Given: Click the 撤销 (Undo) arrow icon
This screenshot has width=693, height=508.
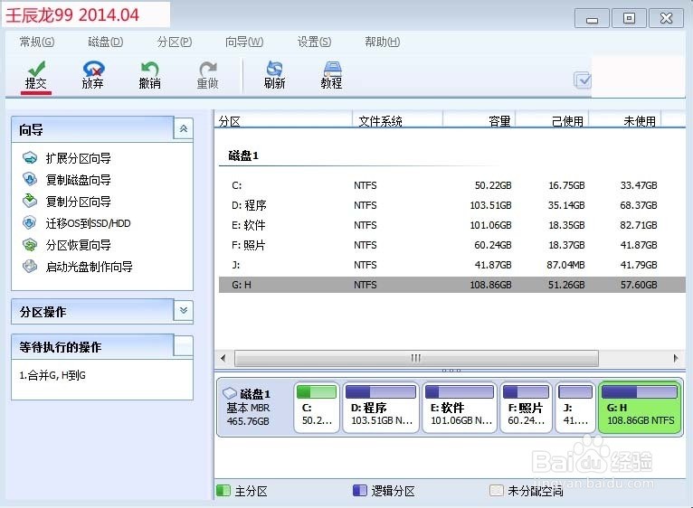Looking at the screenshot, I should [x=150, y=69].
